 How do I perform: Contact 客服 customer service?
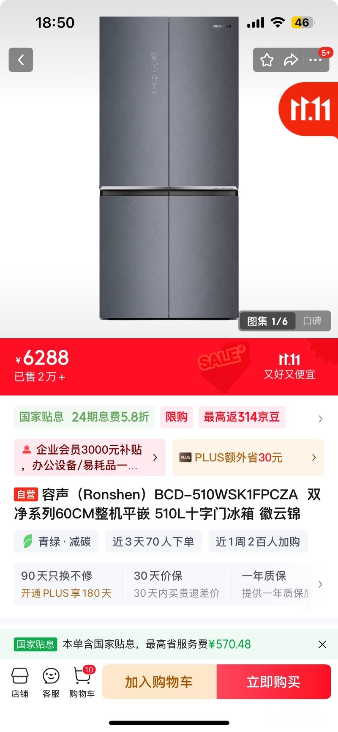click(x=51, y=682)
